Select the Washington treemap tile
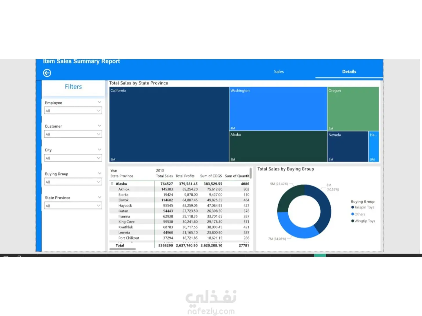 click(x=278, y=109)
